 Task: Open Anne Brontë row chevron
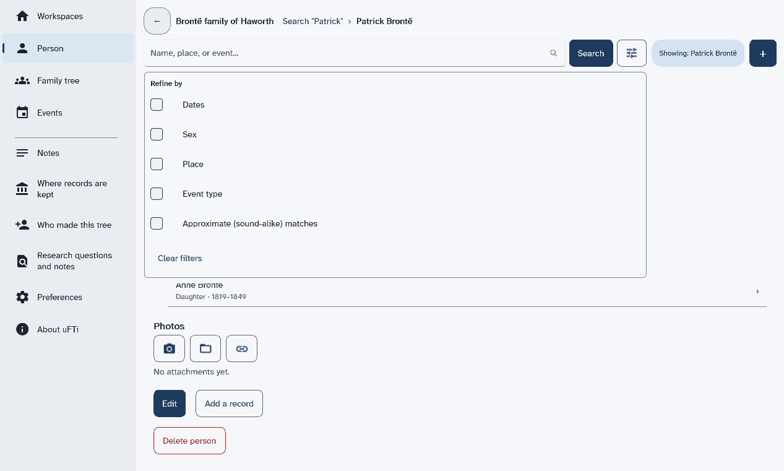tap(757, 292)
